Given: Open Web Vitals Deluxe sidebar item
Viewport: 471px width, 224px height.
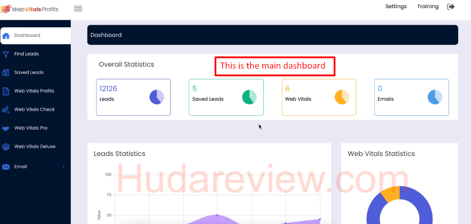Looking at the screenshot, I should click(x=35, y=147).
